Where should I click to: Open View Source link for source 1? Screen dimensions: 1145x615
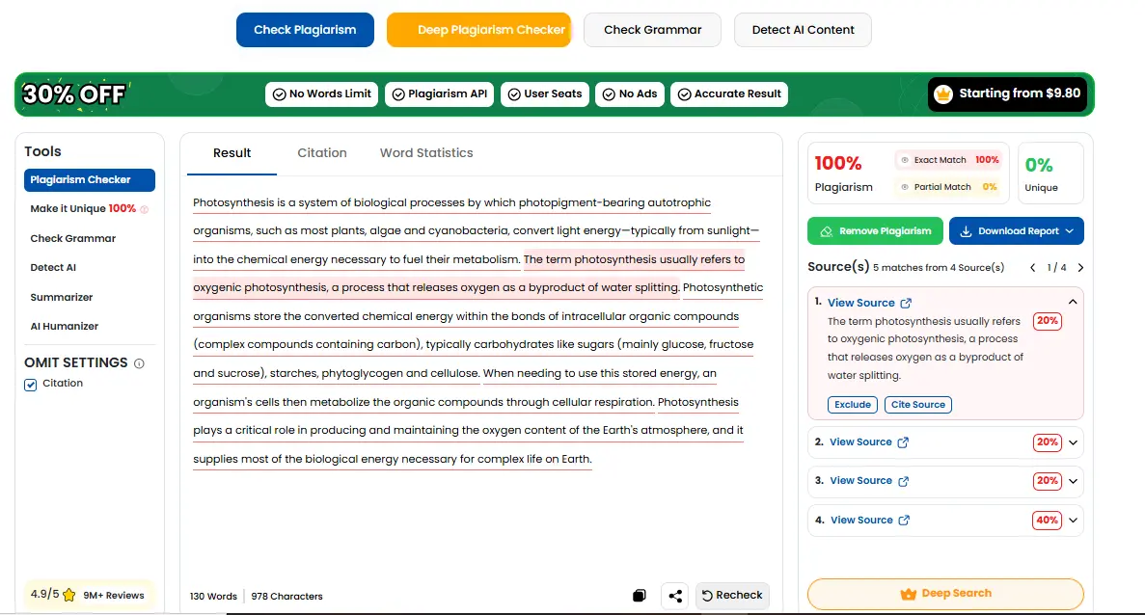[x=861, y=303]
